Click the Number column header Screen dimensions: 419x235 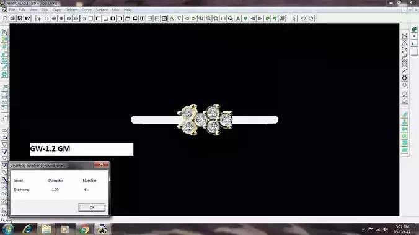coord(89,181)
